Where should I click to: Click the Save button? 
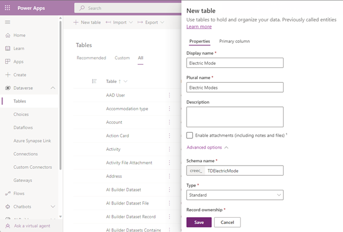[199, 222]
